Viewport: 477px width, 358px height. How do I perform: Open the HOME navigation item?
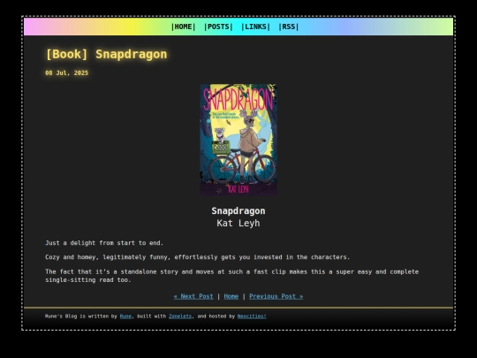(183, 27)
